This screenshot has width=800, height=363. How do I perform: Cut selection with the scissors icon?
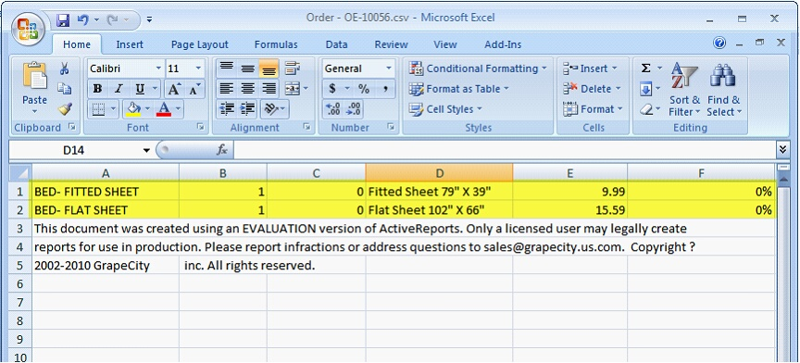[64, 69]
